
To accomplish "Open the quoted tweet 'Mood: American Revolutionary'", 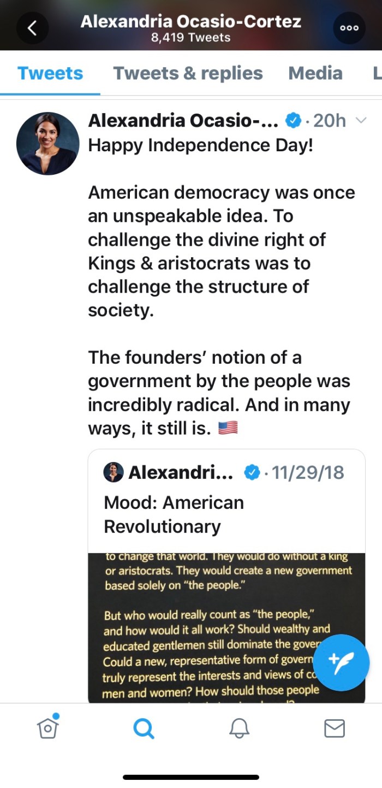I will [x=175, y=514].
